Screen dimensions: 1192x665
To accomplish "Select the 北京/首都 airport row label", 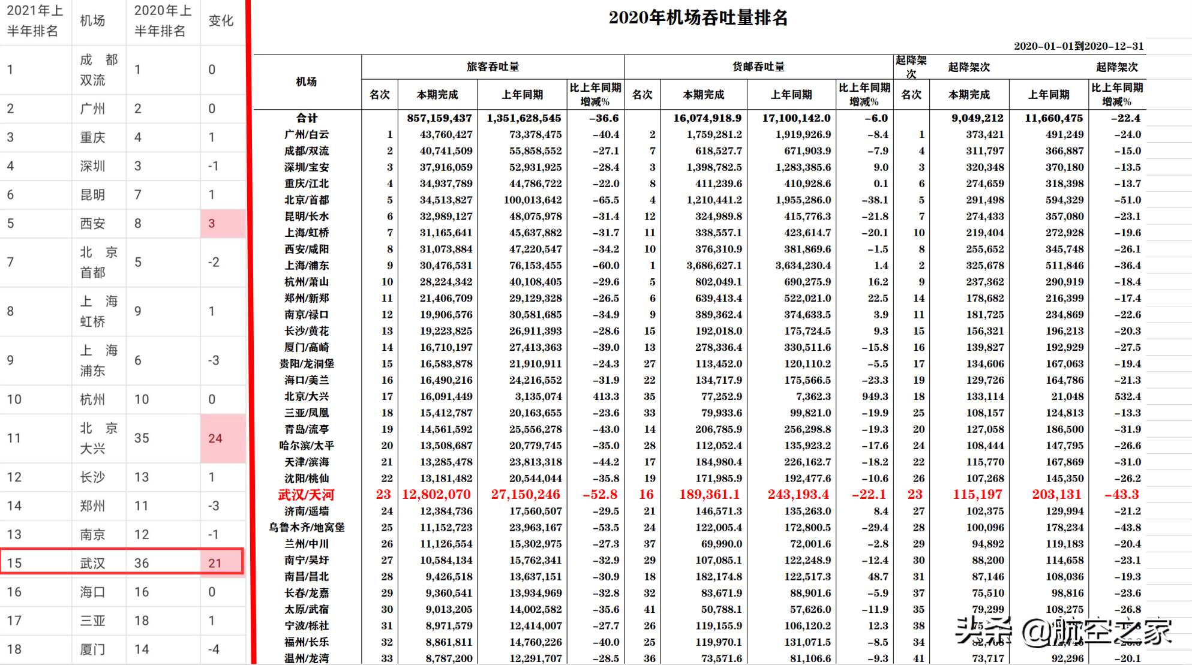I will [x=307, y=200].
